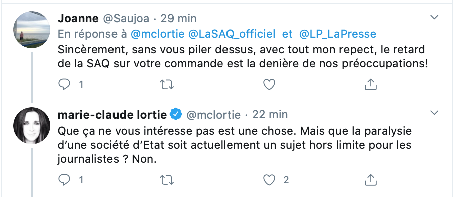
Task: Click the Joanne display name
Action: (78, 18)
